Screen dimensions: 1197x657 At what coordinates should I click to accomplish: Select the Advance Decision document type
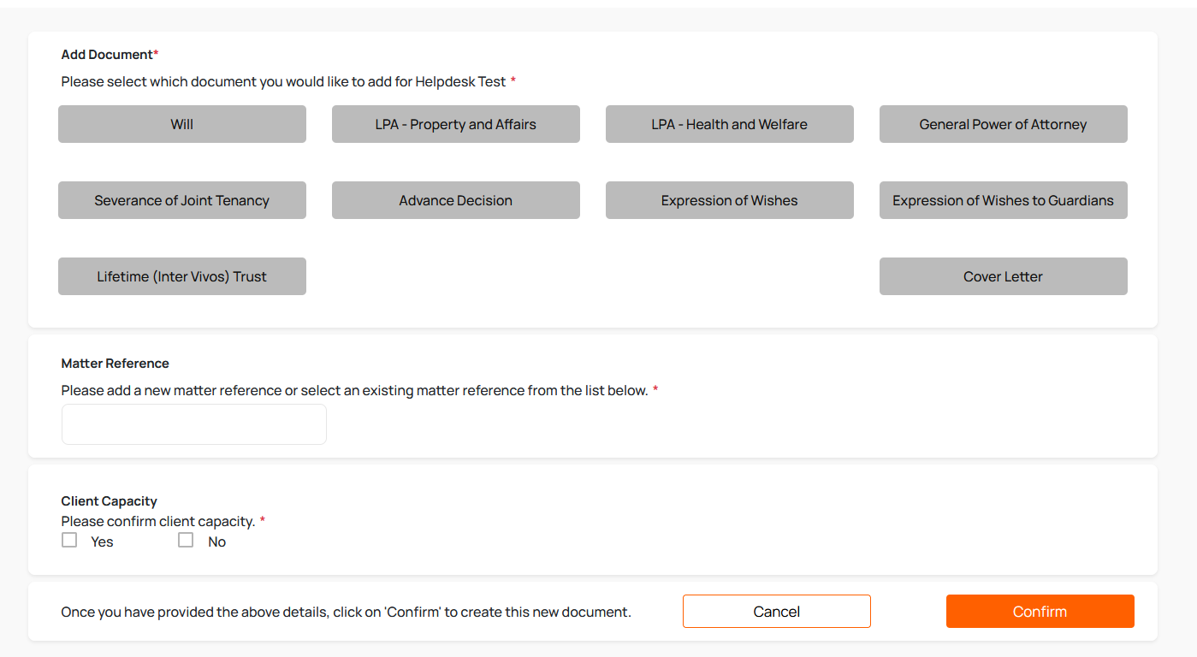tap(455, 200)
